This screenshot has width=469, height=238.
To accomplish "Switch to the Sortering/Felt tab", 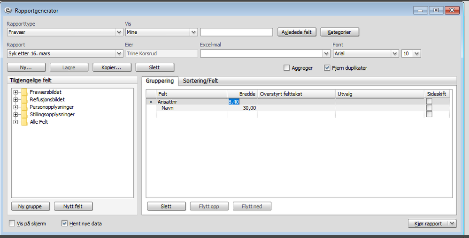I will [200, 81].
